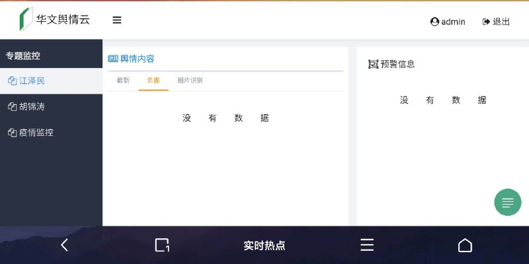The height and width of the screenshot is (264, 529).
Task: Click the 实时热点 page title
Action: (x=264, y=246)
